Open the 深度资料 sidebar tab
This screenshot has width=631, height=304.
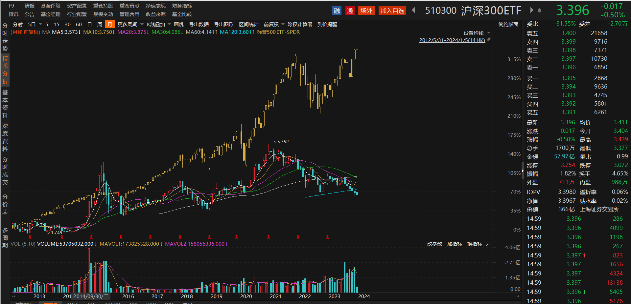[x=5, y=137]
